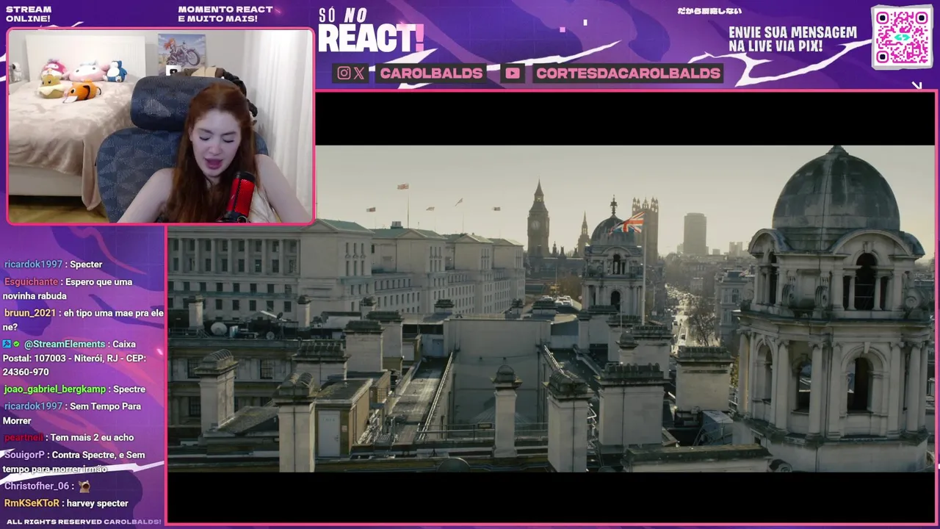
Task: Click the verified badge next to @StreamElements
Action: click(x=16, y=344)
